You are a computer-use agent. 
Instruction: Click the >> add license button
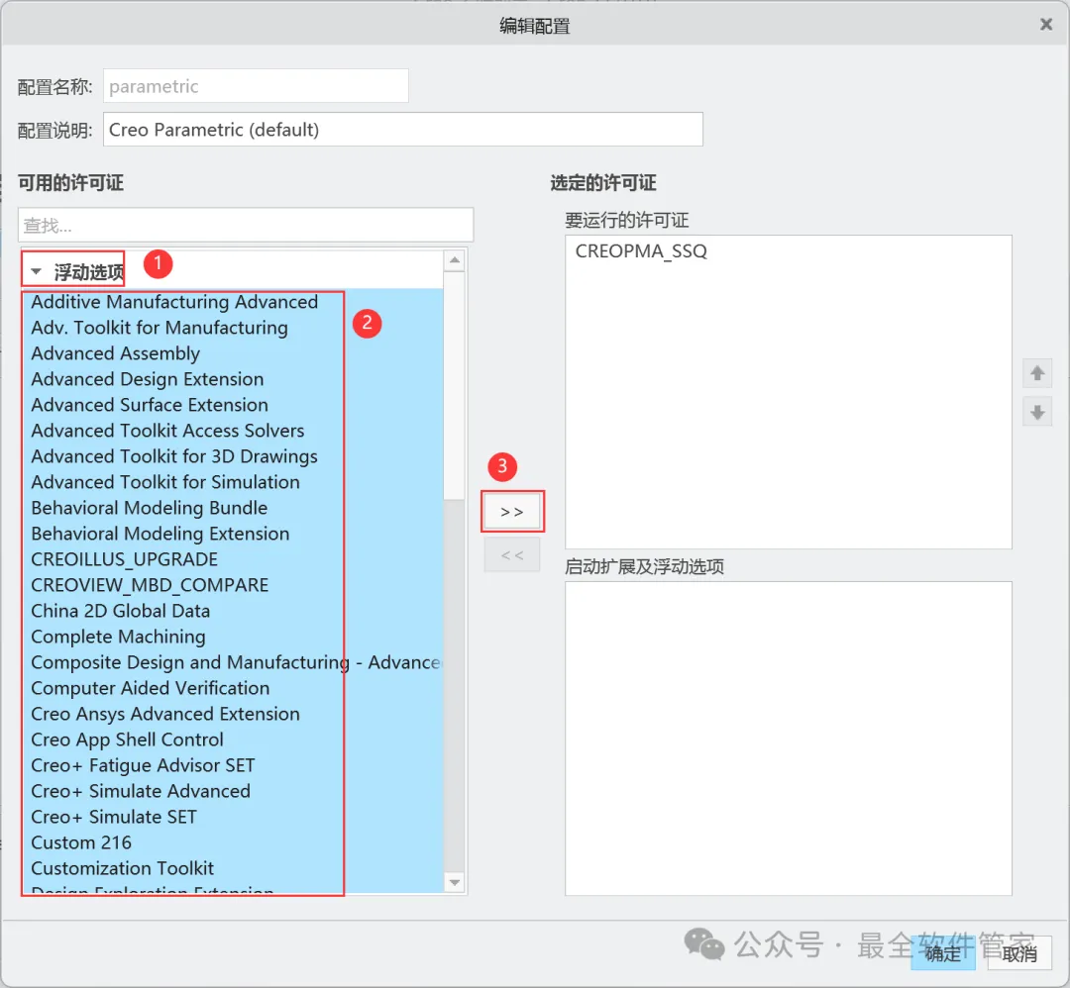pyautogui.click(x=512, y=512)
